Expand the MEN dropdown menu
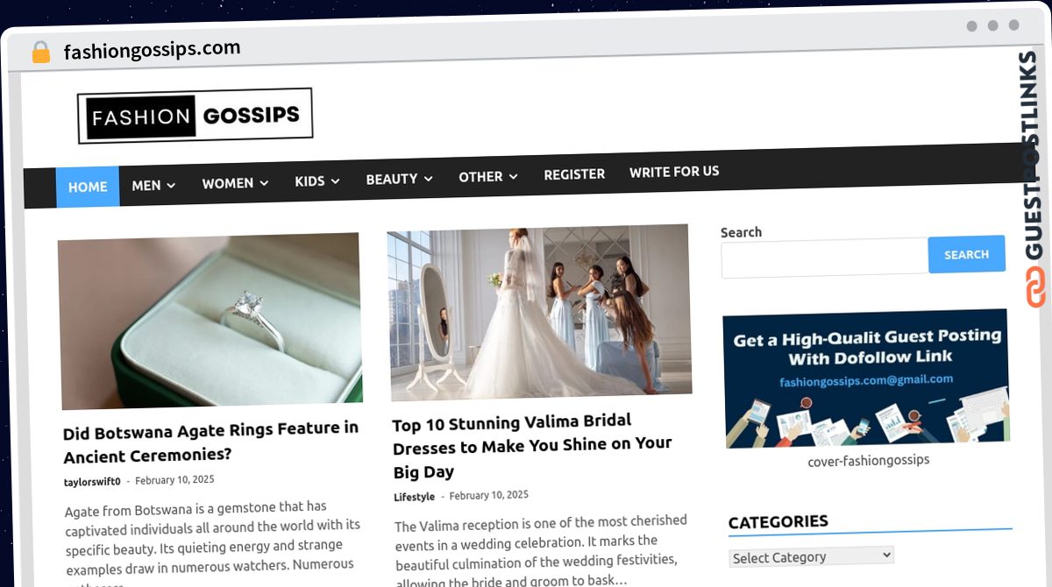Viewport: 1052px width, 587px height. coord(153,185)
